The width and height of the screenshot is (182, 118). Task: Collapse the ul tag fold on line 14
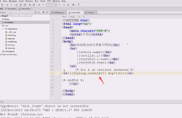(x=61, y=66)
